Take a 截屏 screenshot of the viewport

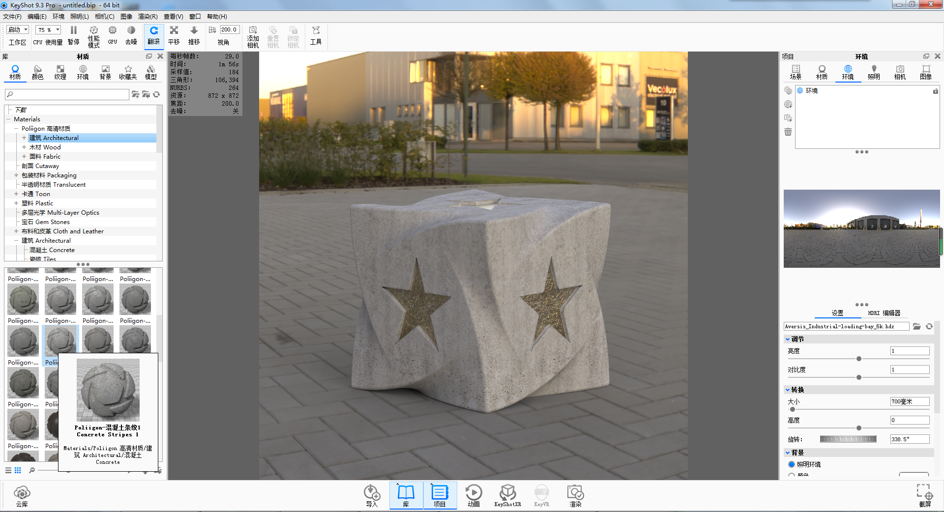[x=925, y=496]
